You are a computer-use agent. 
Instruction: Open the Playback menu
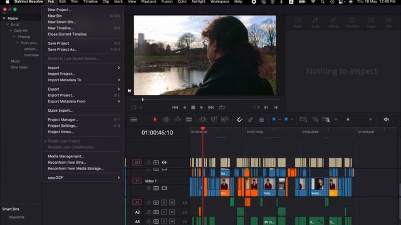click(148, 2)
